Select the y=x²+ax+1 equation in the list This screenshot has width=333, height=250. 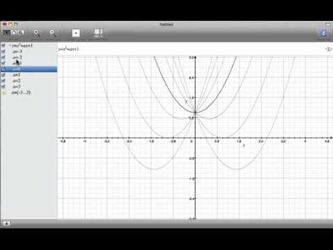[22, 46]
